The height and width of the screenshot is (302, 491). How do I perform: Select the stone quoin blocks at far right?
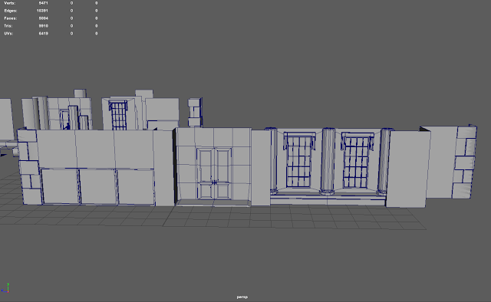click(464, 162)
